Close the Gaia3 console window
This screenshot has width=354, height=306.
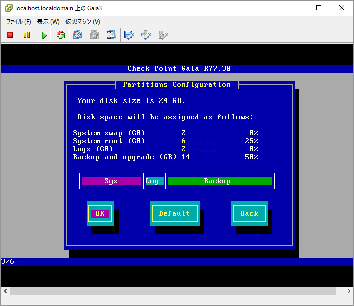tap(342, 8)
